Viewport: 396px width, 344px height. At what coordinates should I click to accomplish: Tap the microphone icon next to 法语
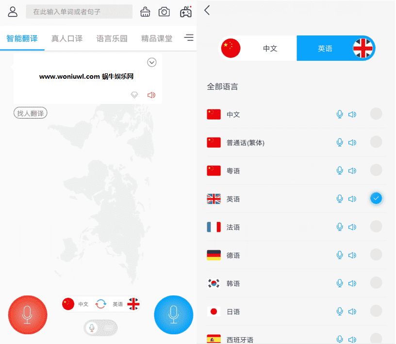point(340,227)
